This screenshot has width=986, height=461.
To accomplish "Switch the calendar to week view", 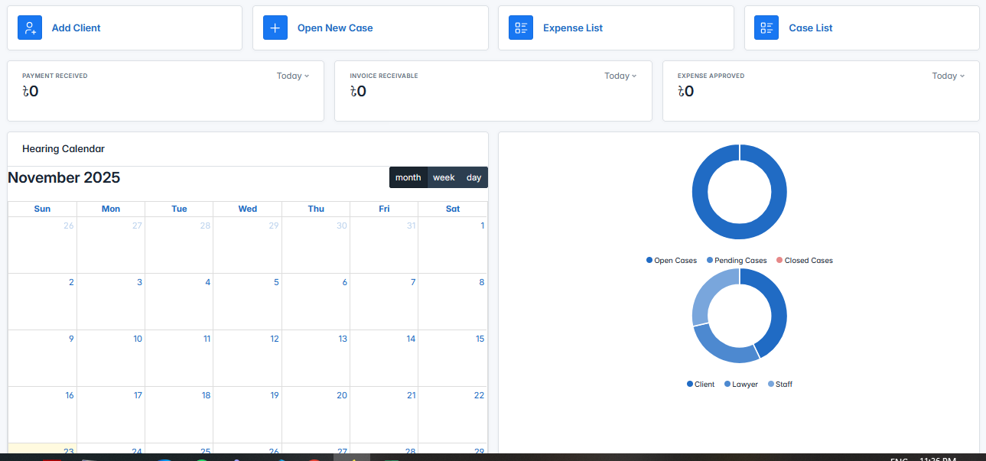I will click(443, 177).
